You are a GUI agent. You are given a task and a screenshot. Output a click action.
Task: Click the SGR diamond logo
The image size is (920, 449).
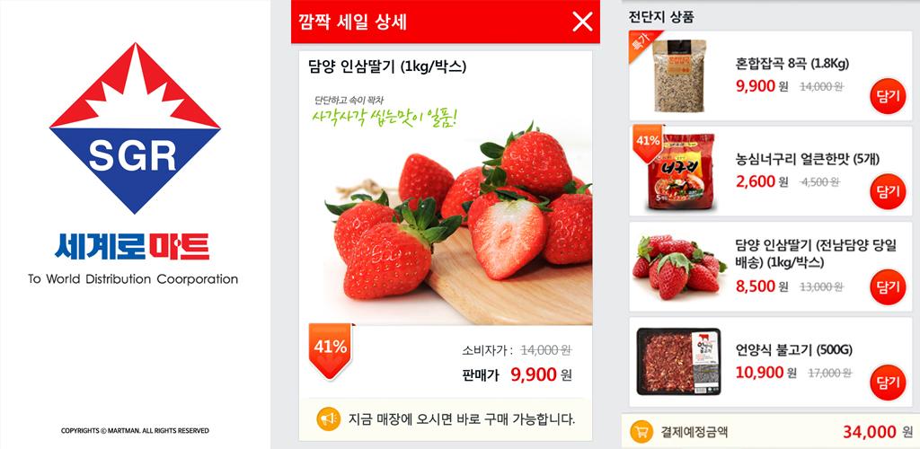pyautogui.click(x=135, y=128)
